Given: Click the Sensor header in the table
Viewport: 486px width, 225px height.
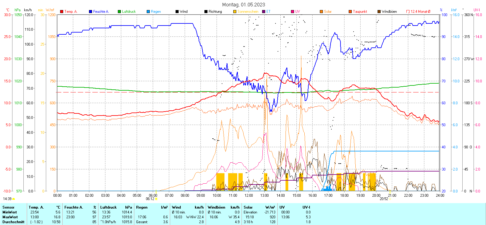Looking at the screenshot, I should [x=9, y=207].
